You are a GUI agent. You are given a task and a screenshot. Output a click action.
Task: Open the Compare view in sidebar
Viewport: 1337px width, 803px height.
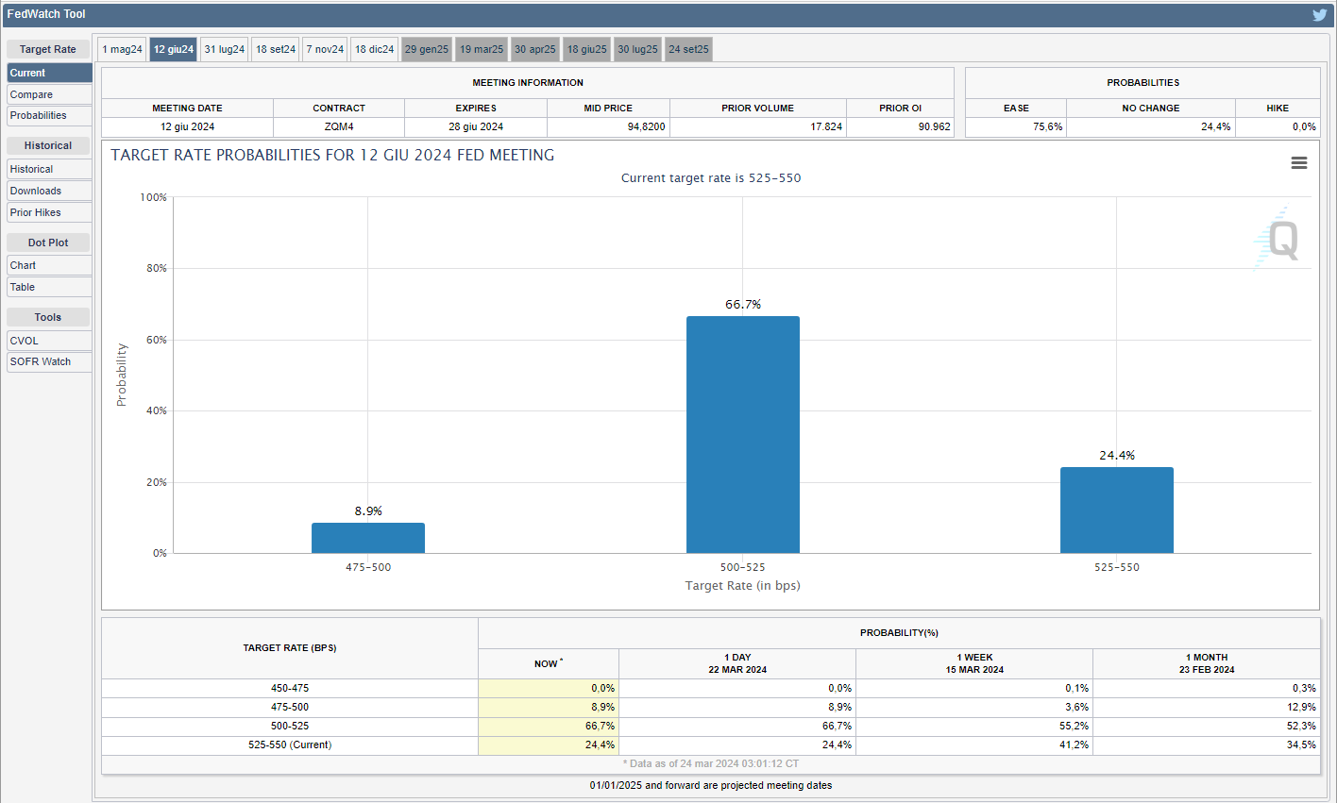point(49,94)
